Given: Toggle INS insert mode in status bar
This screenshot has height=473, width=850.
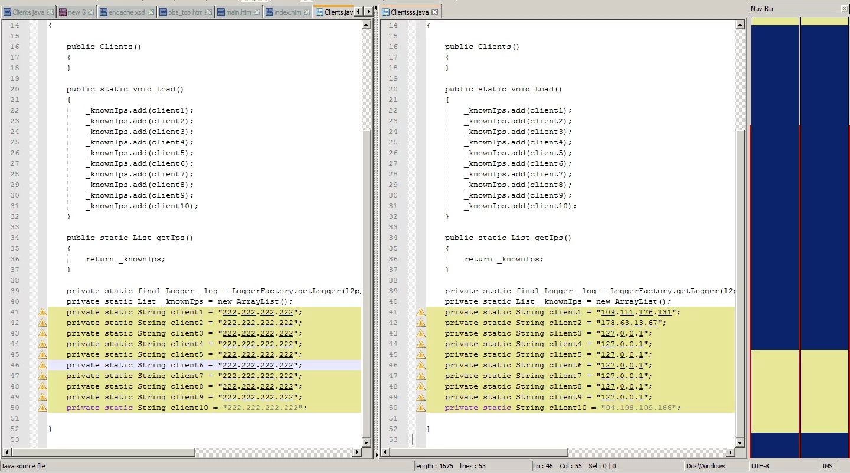Looking at the screenshot, I should click(x=827, y=466).
